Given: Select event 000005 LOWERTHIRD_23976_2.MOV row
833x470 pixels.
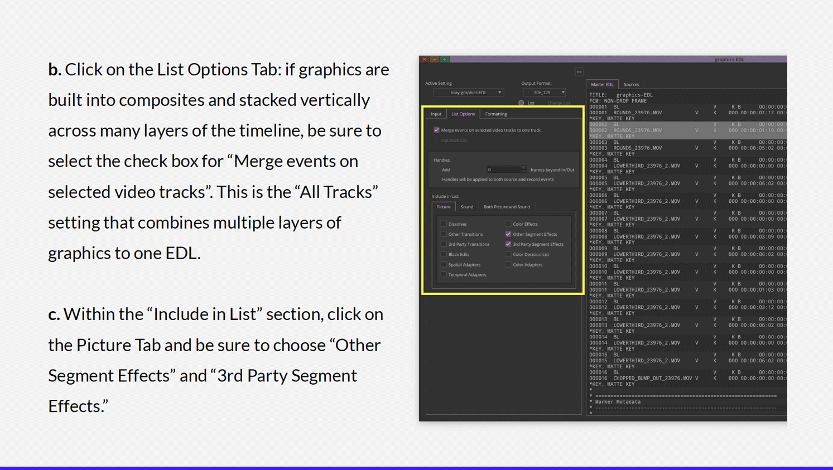Looking at the screenshot, I should click(688, 183).
